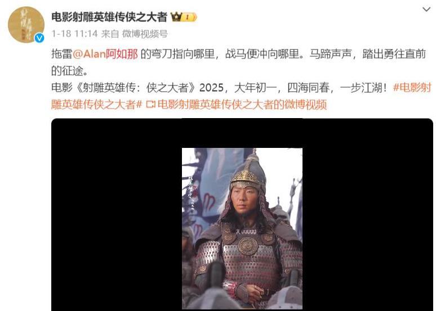
Task: Click the 来自 label beside timestamp
Action: (110, 34)
